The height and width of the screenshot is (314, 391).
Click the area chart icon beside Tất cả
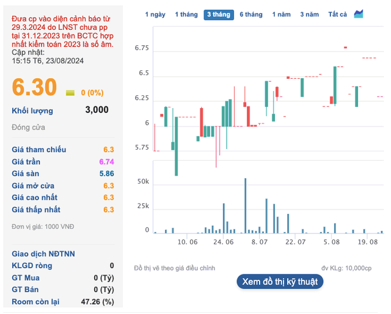pyautogui.click(x=359, y=13)
